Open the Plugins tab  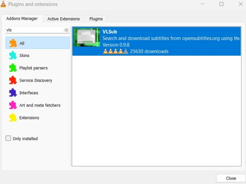(96, 19)
